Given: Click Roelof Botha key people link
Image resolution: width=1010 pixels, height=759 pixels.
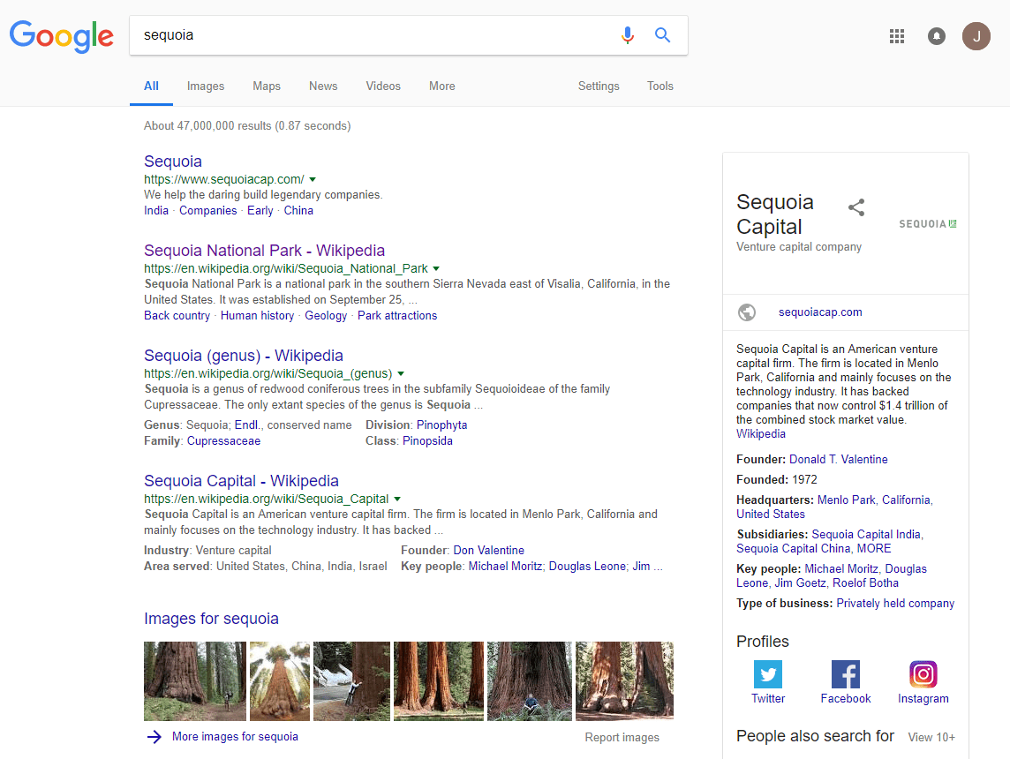Looking at the screenshot, I should point(865,583).
